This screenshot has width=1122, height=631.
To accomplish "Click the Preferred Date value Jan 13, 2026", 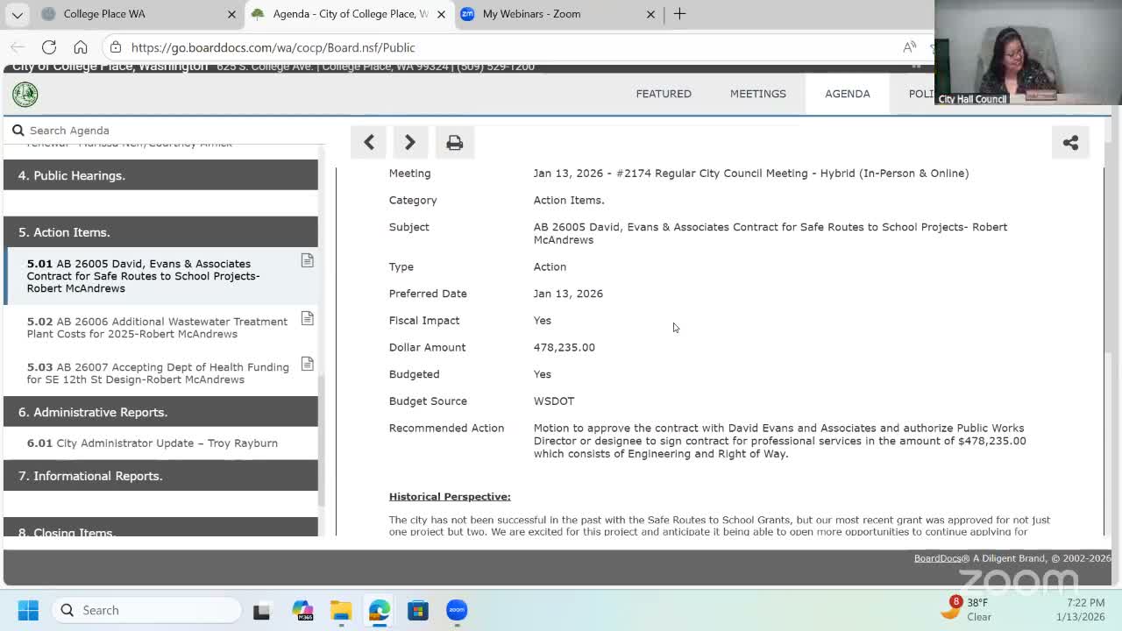I will (568, 294).
